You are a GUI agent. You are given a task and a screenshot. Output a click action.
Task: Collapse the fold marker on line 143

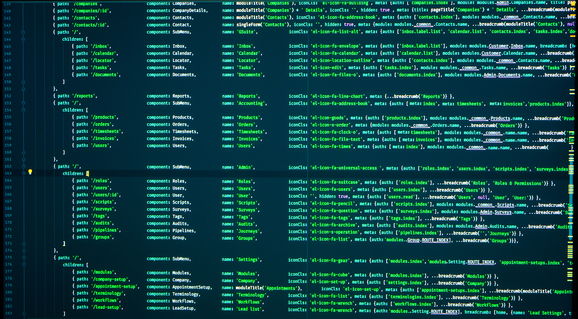click(x=23, y=32)
